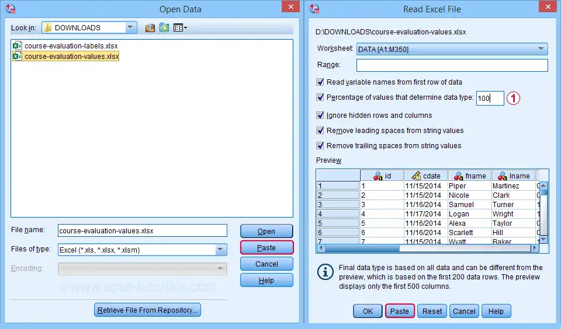Click Help in Read Excel File dialog
The height and width of the screenshot is (329, 561).
(496, 311)
